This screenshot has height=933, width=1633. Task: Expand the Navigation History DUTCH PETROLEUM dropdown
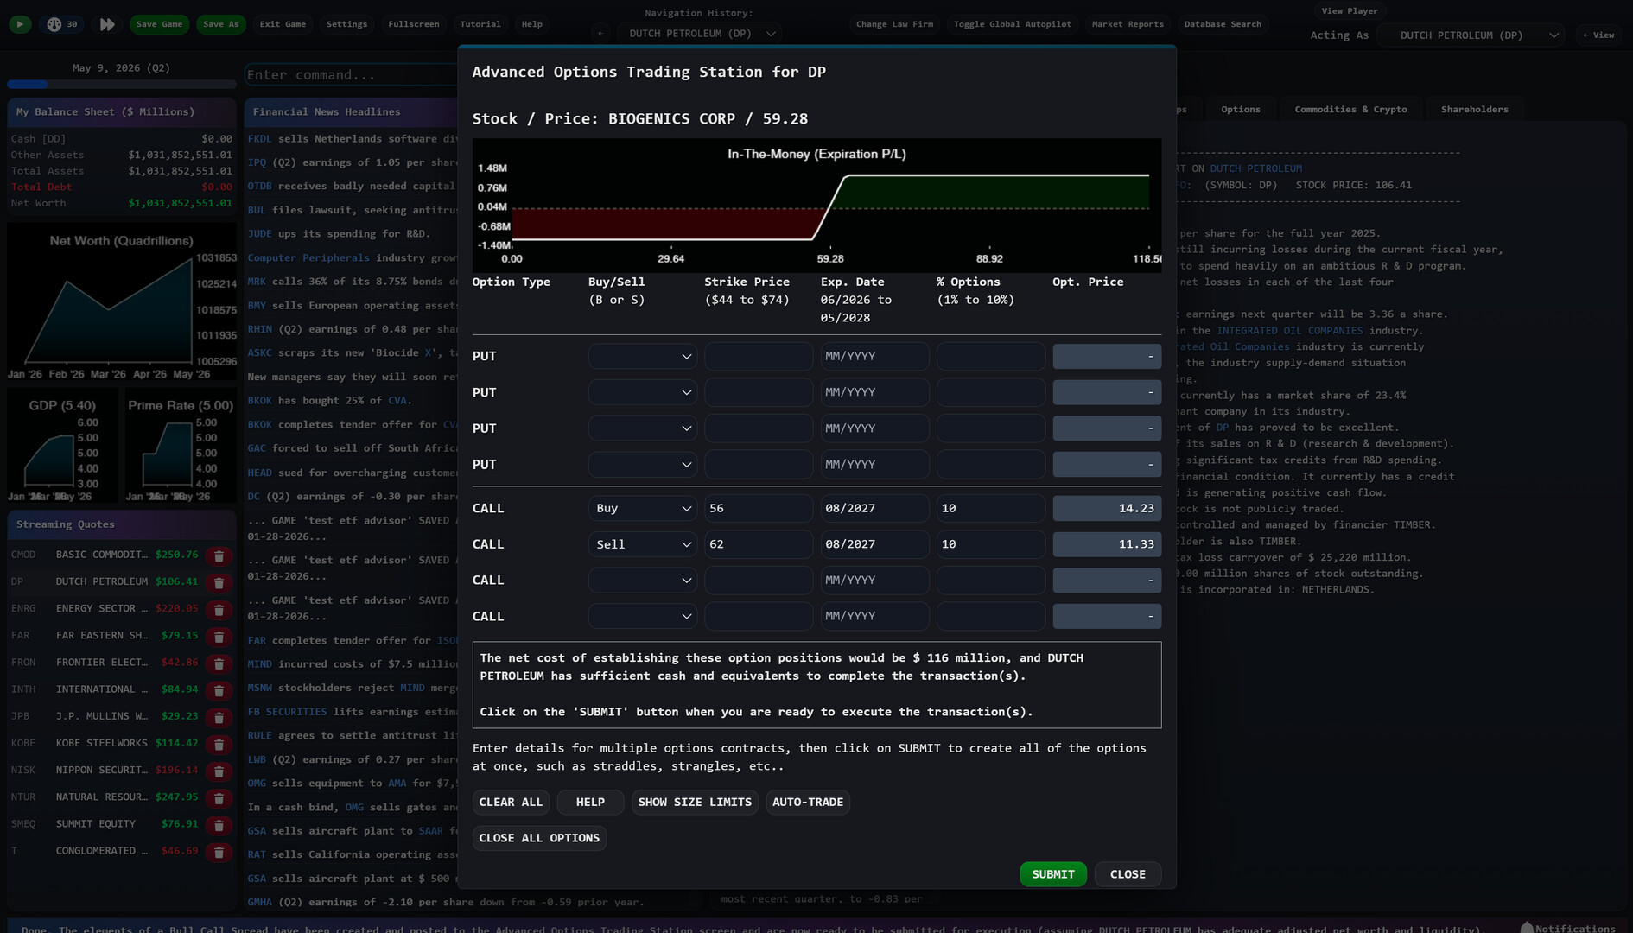coord(699,33)
